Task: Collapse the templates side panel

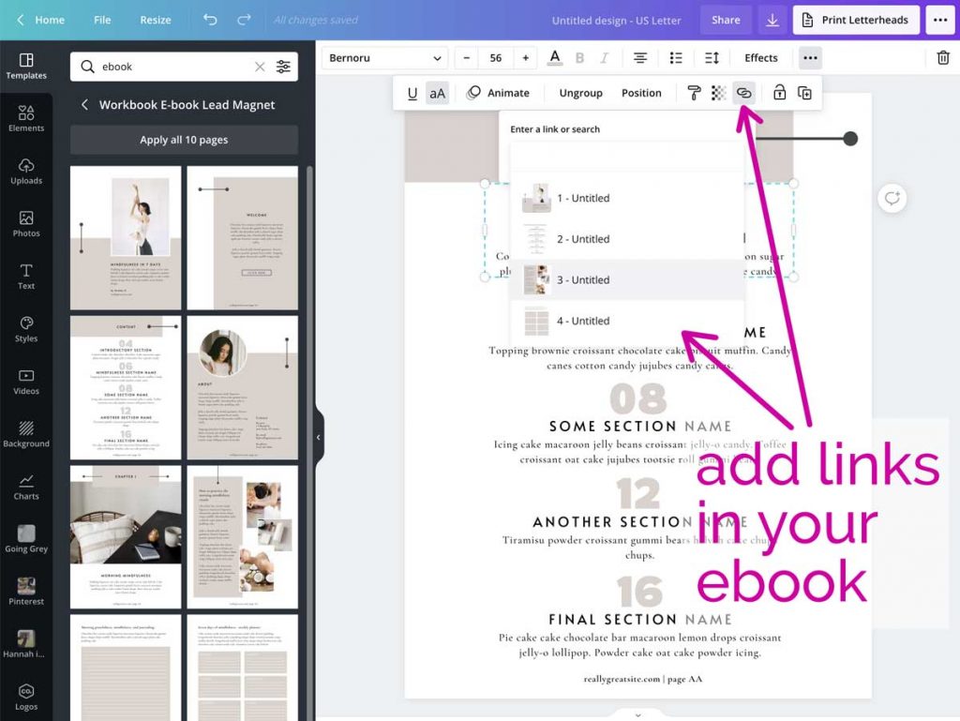Action: (318, 437)
